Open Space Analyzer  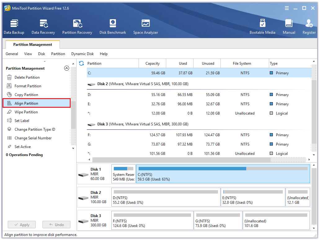click(x=145, y=27)
